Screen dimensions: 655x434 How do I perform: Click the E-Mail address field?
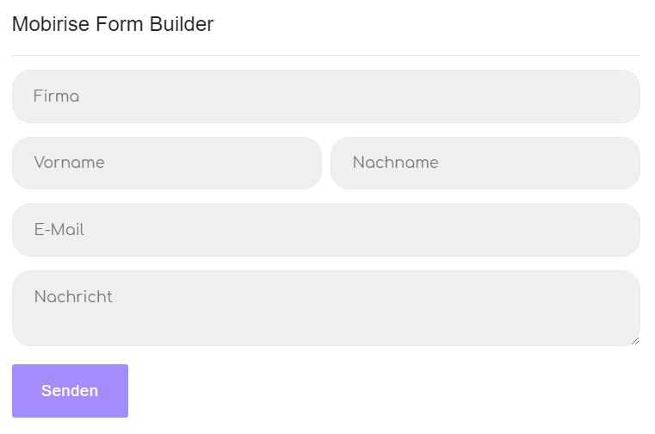325,230
